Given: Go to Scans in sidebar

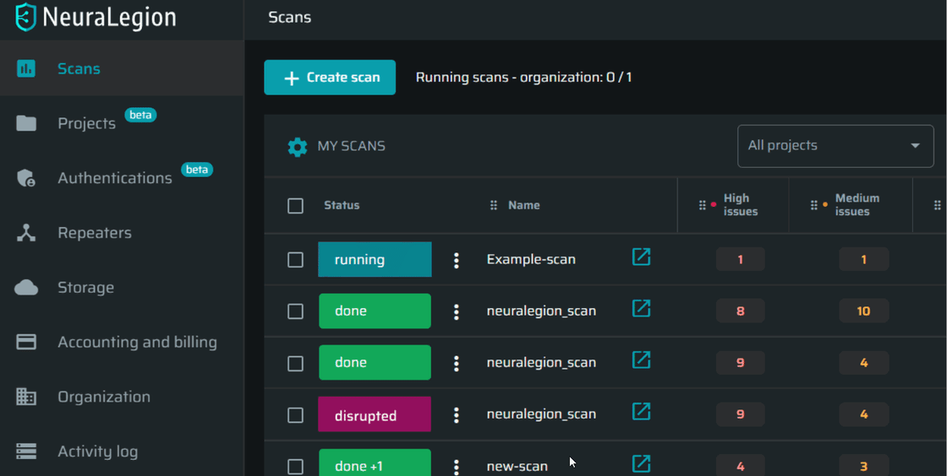Looking at the screenshot, I should pos(122,68).
